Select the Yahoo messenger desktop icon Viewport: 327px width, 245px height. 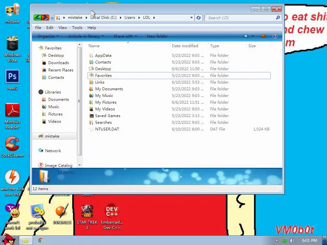coord(12,217)
